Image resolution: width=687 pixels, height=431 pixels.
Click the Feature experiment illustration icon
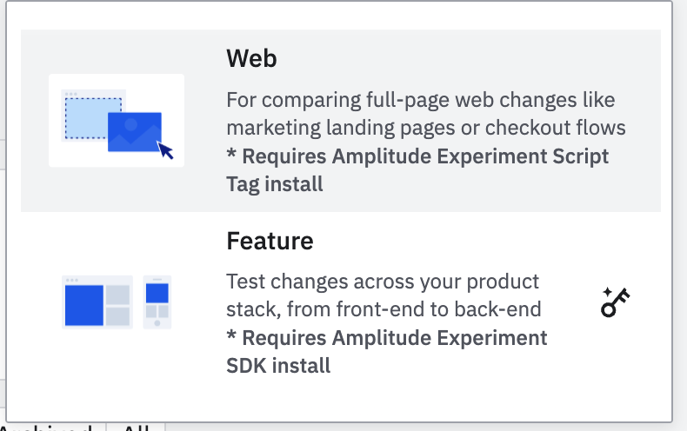pyautogui.click(x=117, y=302)
